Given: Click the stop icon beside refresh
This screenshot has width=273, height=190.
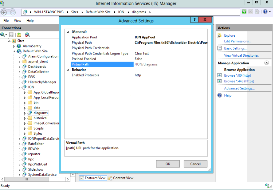Looking at the screenshot, I should [251, 12].
